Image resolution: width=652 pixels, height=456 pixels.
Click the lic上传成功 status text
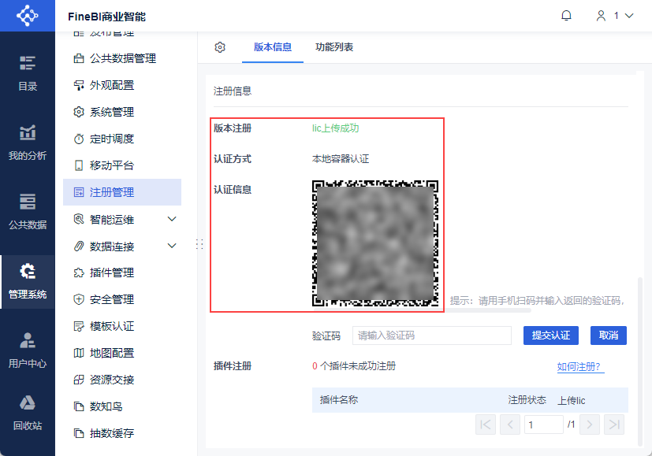tap(336, 128)
